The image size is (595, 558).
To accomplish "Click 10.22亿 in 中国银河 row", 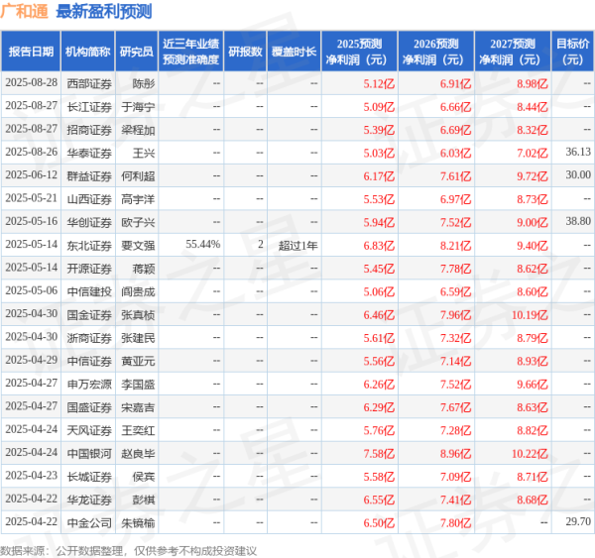I will point(530,454).
